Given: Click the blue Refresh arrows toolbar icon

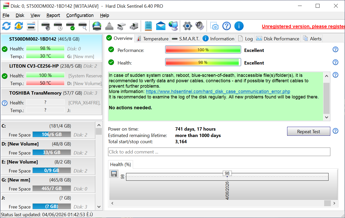Looking at the screenshot, I should (6, 26).
